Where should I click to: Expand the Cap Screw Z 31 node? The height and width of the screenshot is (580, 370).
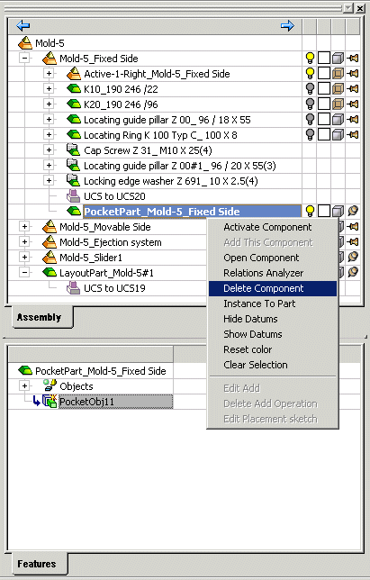[x=49, y=150]
